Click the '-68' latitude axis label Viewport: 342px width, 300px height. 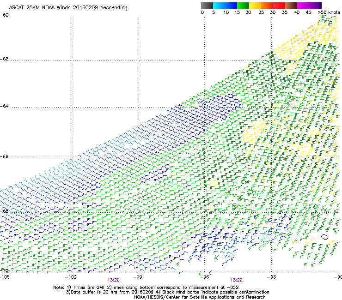click(x=4, y=211)
